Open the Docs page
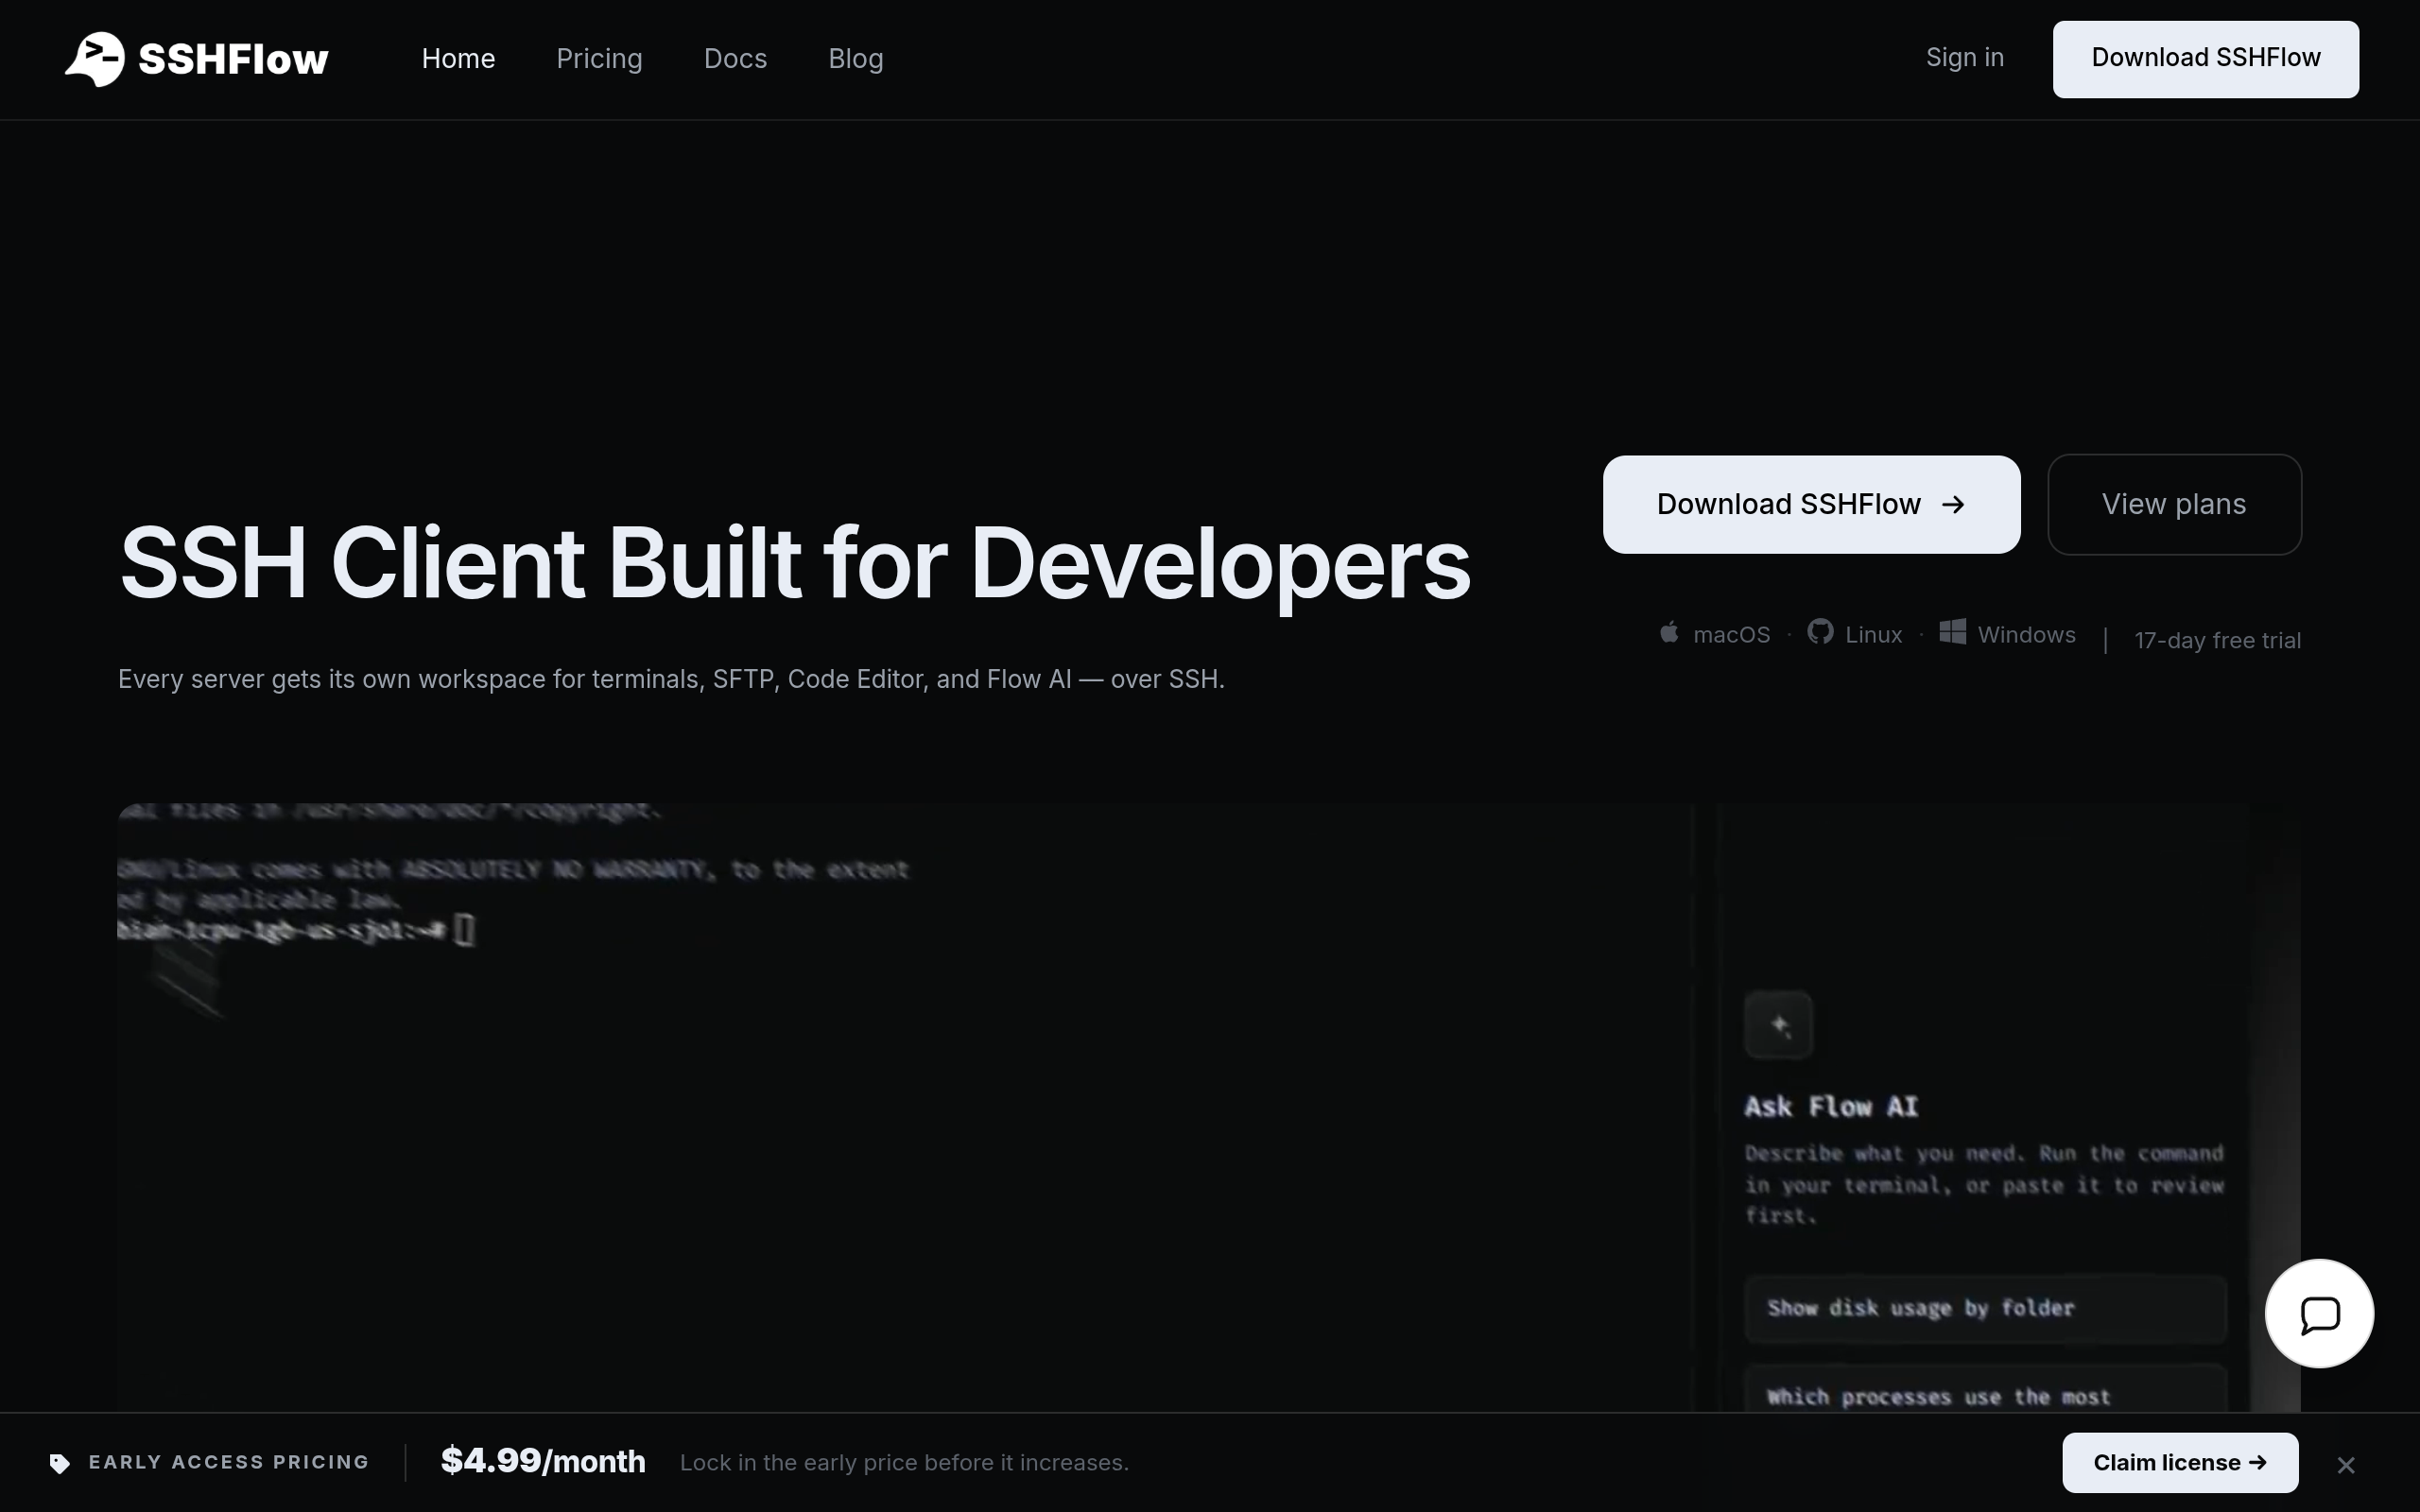This screenshot has width=2420, height=1512. [735, 59]
